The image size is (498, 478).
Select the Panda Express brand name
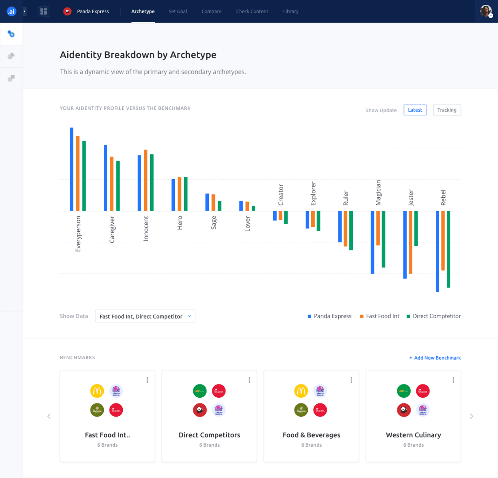click(x=93, y=11)
